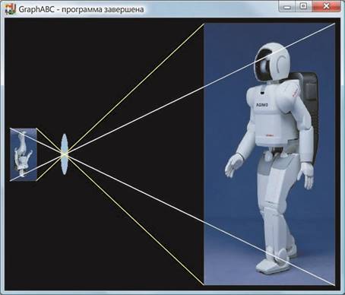The width and height of the screenshot is (345, 295).
Task: Close the GraphABC window
Action: [x=326, y=6]
